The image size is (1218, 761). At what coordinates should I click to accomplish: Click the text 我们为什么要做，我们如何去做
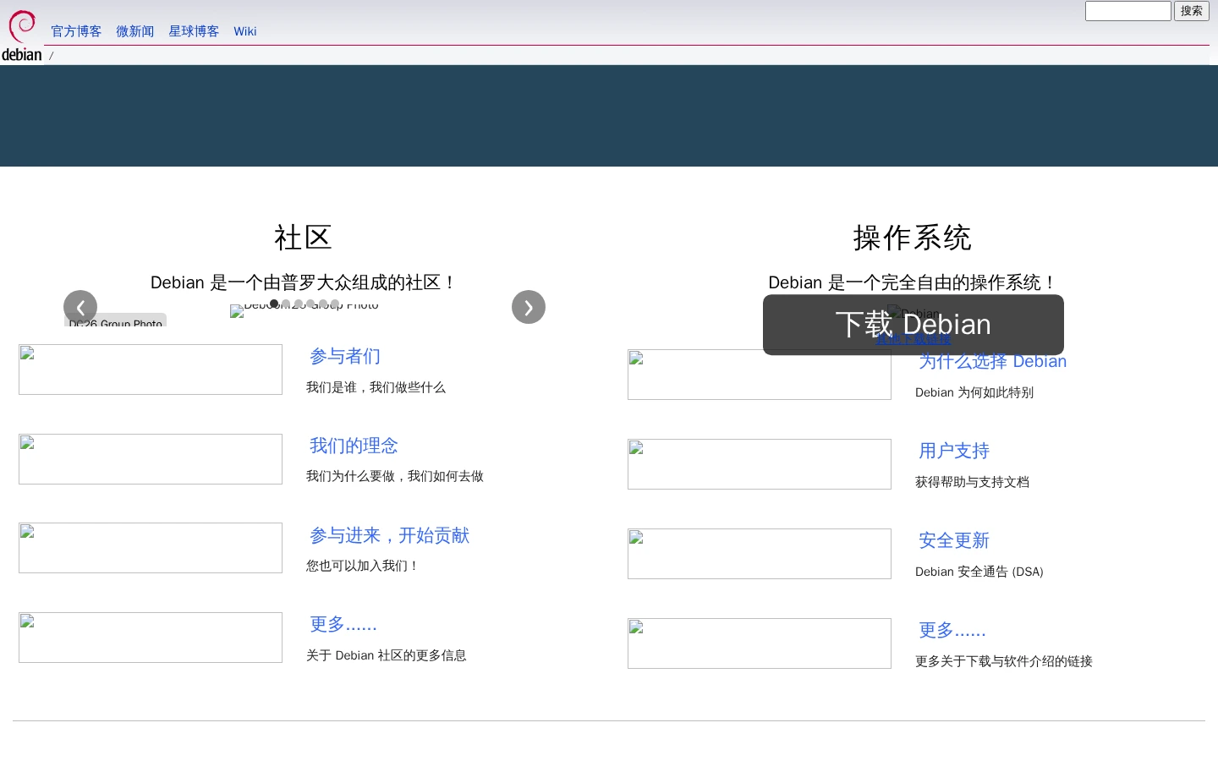[x=395, y=476]
